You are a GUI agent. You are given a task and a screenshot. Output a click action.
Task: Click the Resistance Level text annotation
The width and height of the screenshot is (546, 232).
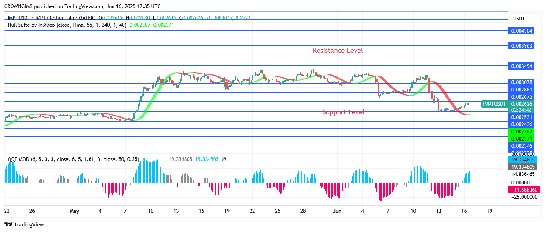(x=338, y=51)
